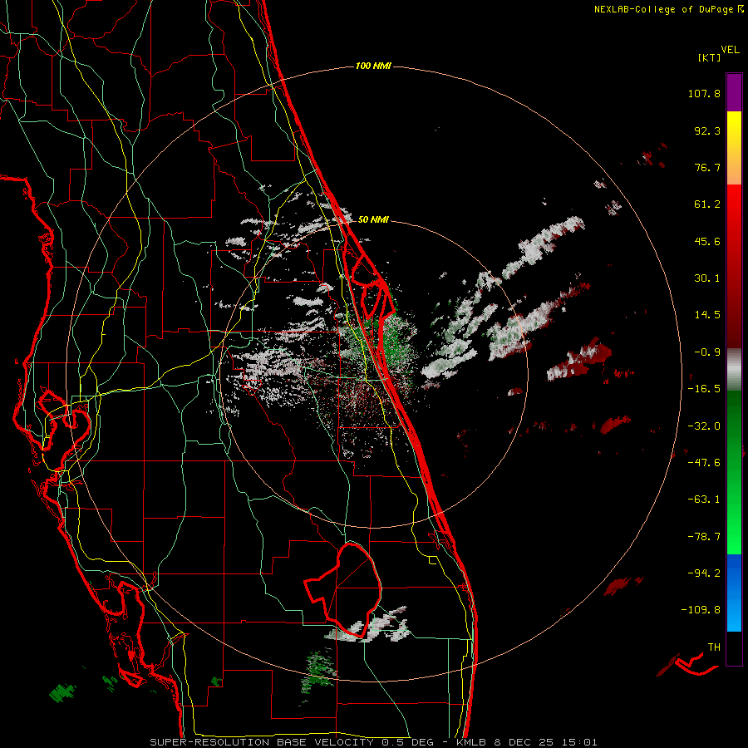
Task: Pick the gray near-zero band of the scale
Action: 734,369
